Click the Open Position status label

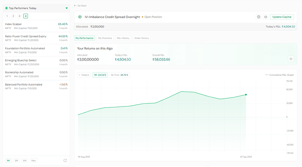[x=153, y=17]
